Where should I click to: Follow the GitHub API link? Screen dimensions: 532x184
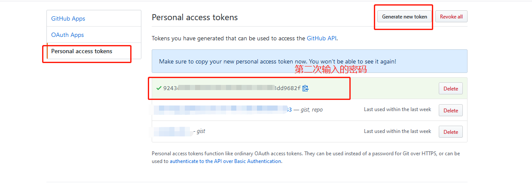point(321,38)
